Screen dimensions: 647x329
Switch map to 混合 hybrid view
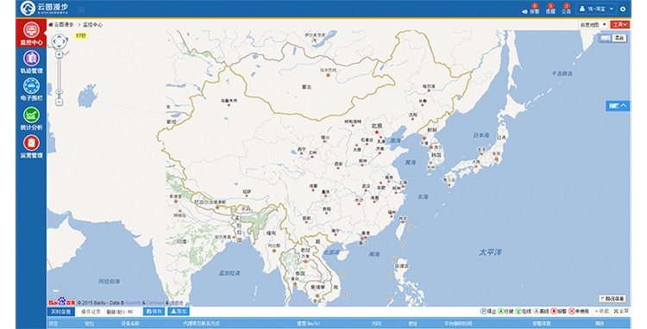pos(619,38)
